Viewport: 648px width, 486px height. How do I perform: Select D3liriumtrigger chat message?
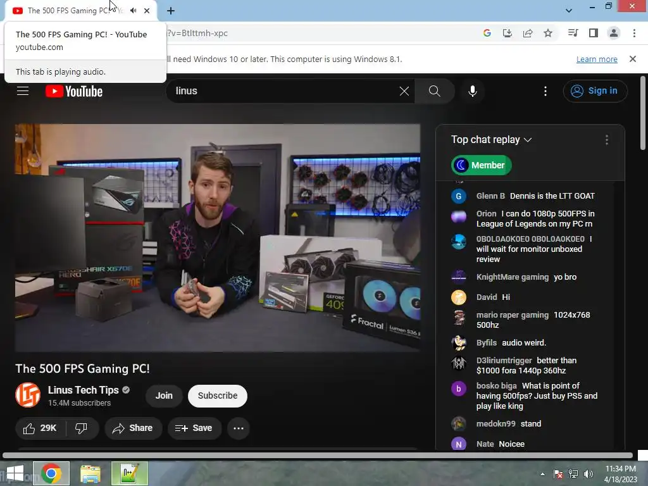point(526,365)
